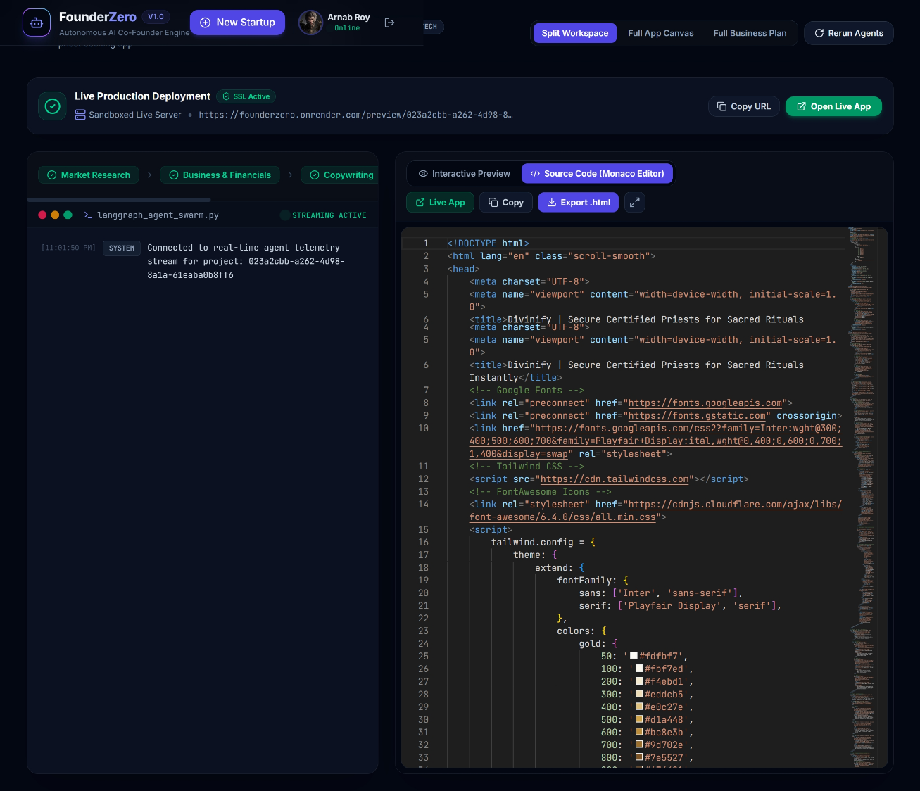Expand the editor to fullscreen

tap(634, 203)
